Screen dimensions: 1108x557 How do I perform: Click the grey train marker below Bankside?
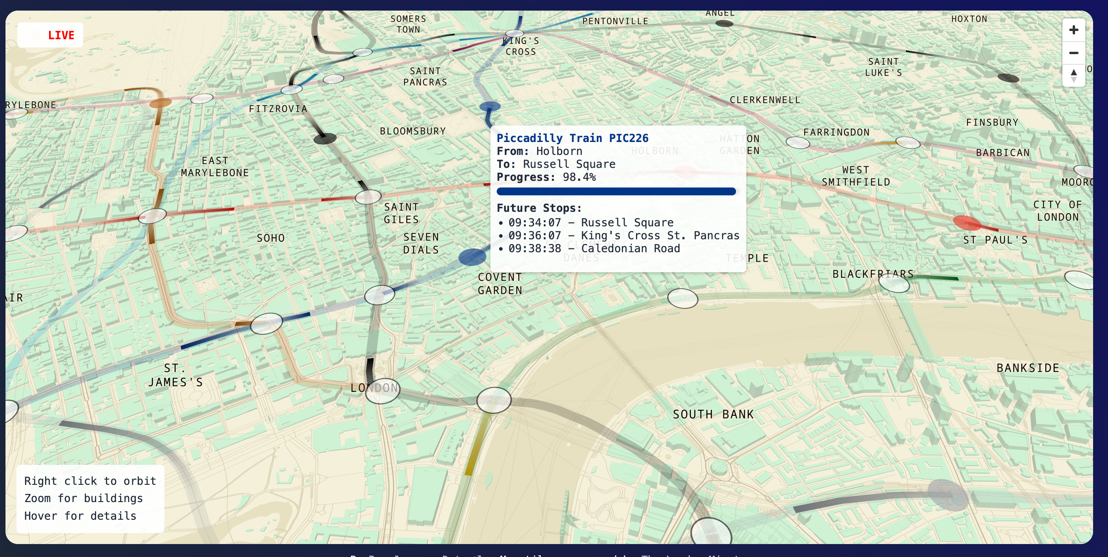click(x=948, y=495)
